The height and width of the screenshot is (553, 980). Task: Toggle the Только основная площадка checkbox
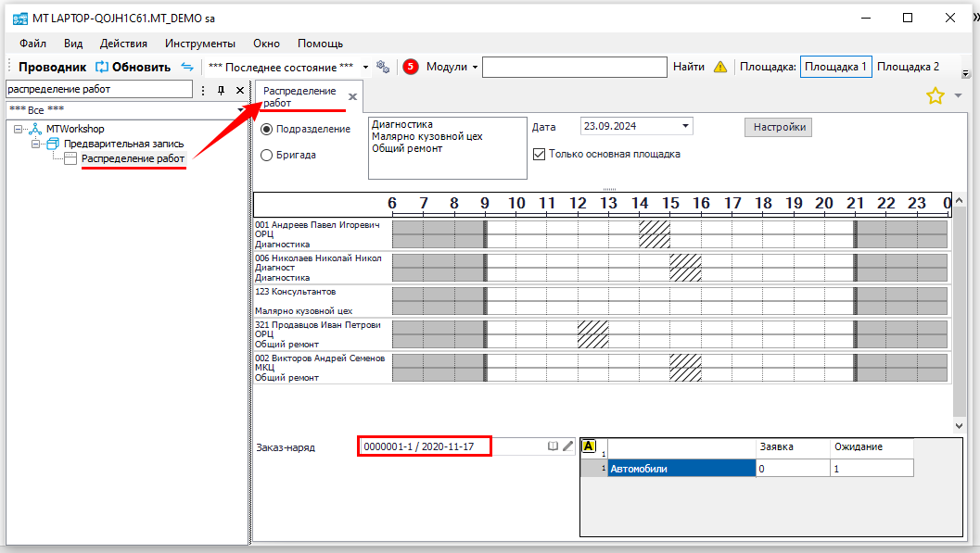[539, 154]
